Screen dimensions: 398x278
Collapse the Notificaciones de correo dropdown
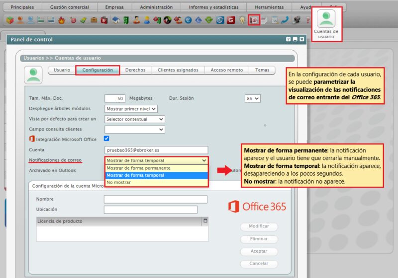(156, 160)
